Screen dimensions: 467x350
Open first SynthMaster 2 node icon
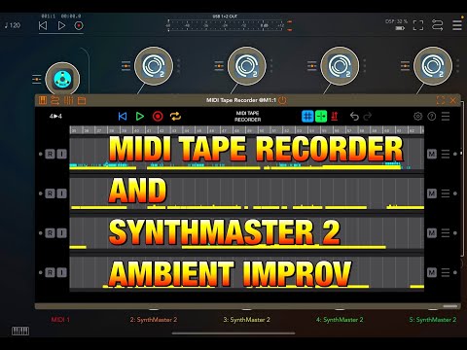click(x=154, y=66)
